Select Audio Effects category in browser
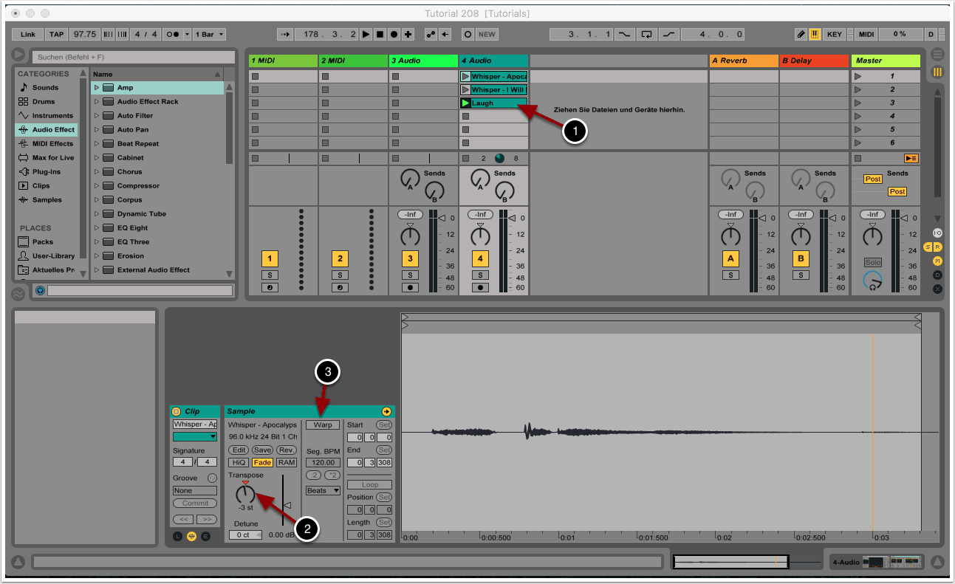This screenshot has width=955, height=584. pyautogui.click(x=52, y=130)
